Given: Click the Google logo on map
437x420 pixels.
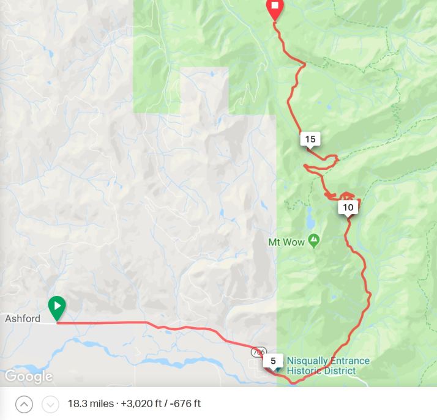Looking at the screenshot, I should click(28, 377).
